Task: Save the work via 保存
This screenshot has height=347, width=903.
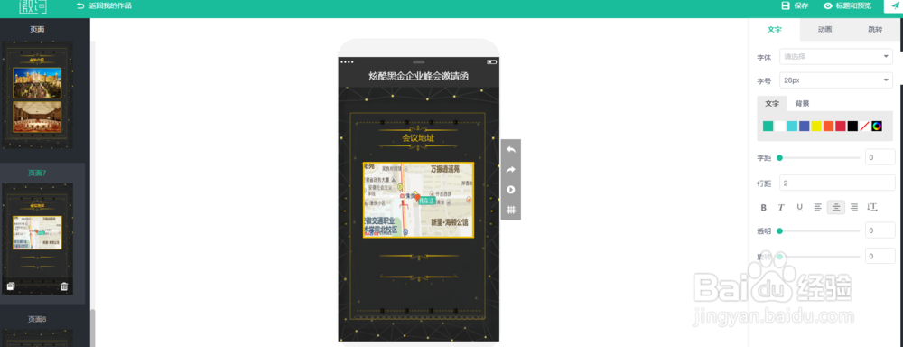Action: pyautogui.click(x=795, y=5)
